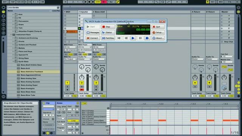Expand the Kick folder
The height and width of the screenshot is (136, 242).
(x=13, y=14)
